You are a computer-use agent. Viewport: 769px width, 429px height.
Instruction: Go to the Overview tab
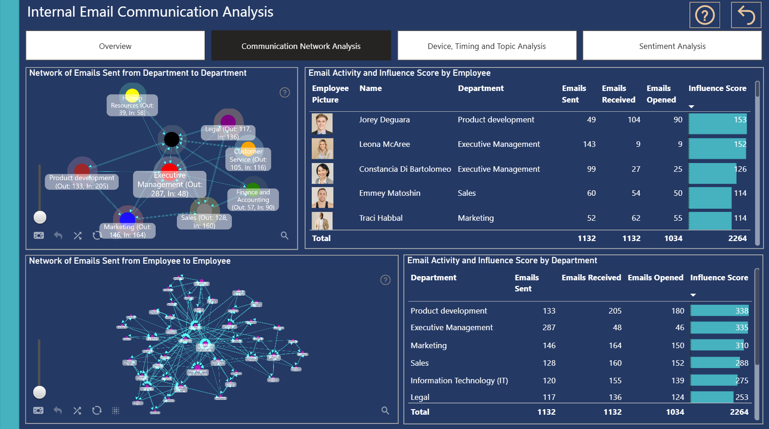click(x=115, y=46)
